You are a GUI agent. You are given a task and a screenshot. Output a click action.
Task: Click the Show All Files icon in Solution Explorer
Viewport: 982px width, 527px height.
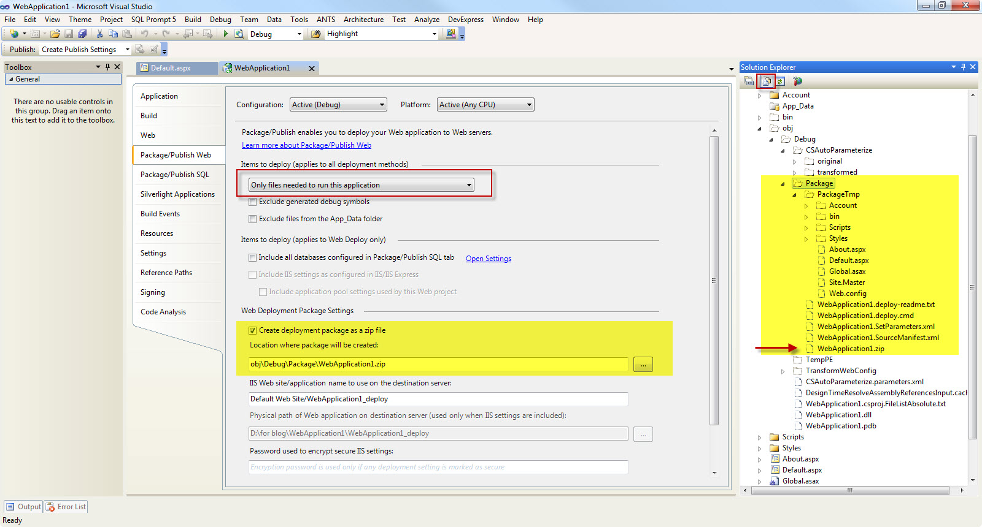coord(766,81)
